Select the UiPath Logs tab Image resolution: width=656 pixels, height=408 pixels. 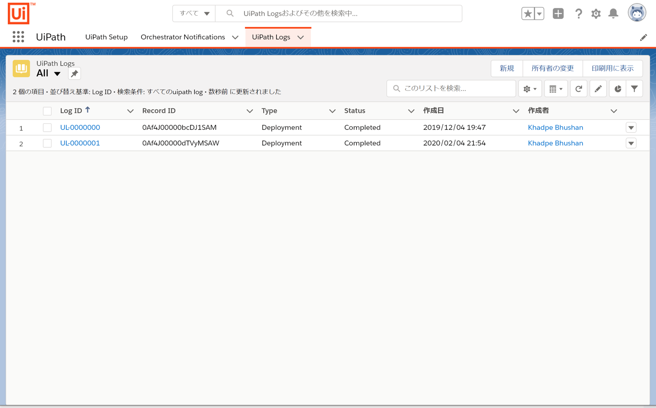[x=271, y=37]
